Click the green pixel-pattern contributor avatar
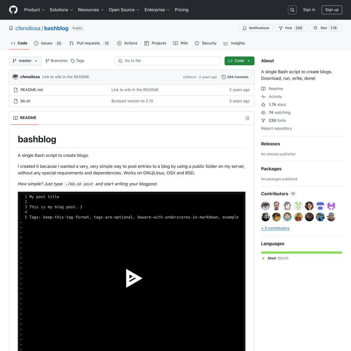This screenshot has width=351, height=351. [x=298, y=206]
